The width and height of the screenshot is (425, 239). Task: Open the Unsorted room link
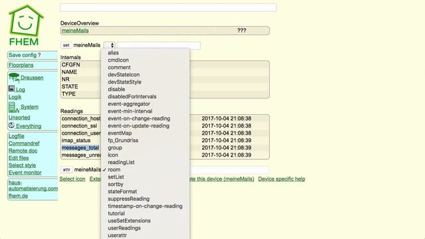tap(19, 118)
